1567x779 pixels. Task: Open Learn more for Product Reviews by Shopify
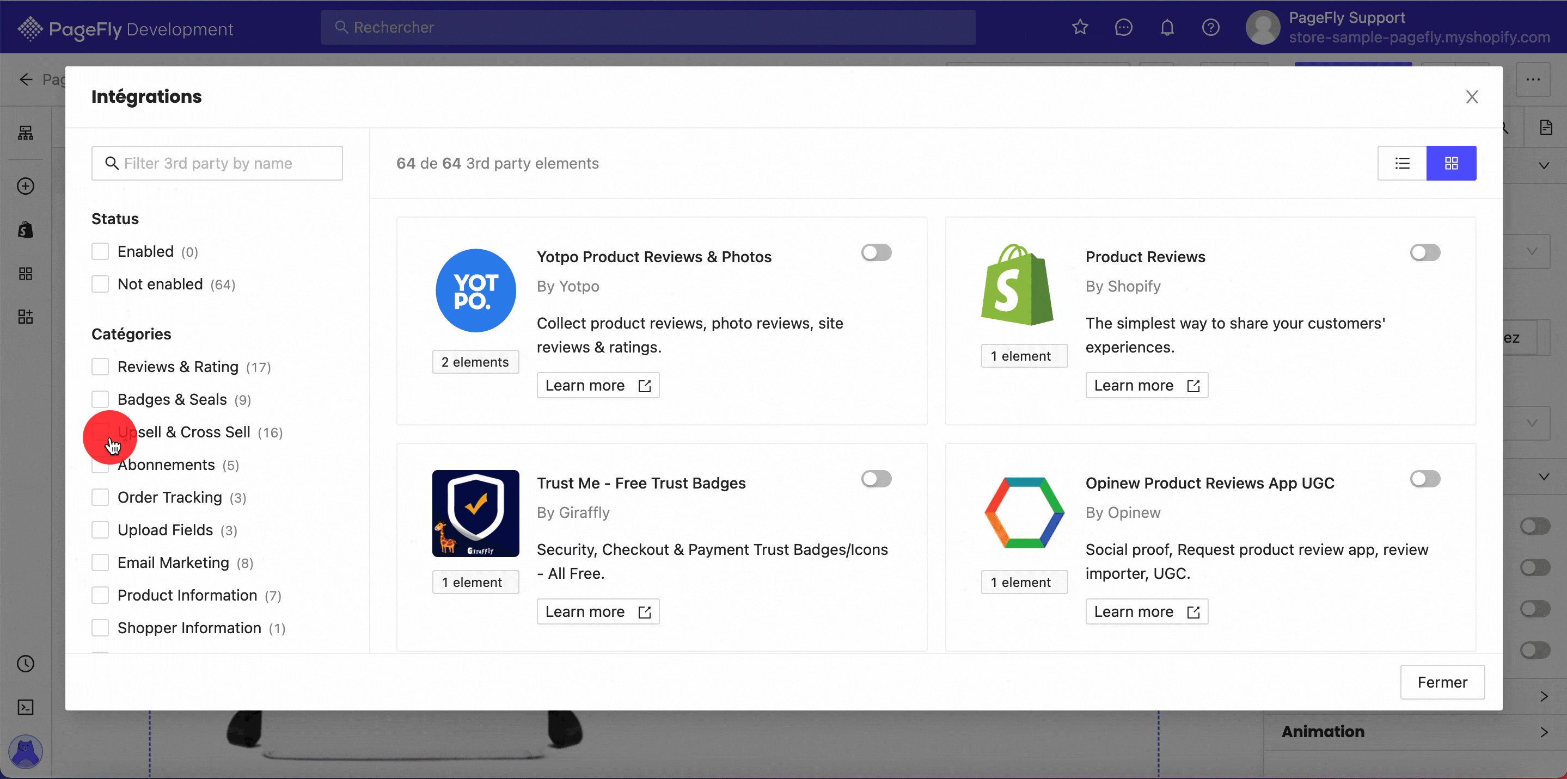(x=1147, y=385)
